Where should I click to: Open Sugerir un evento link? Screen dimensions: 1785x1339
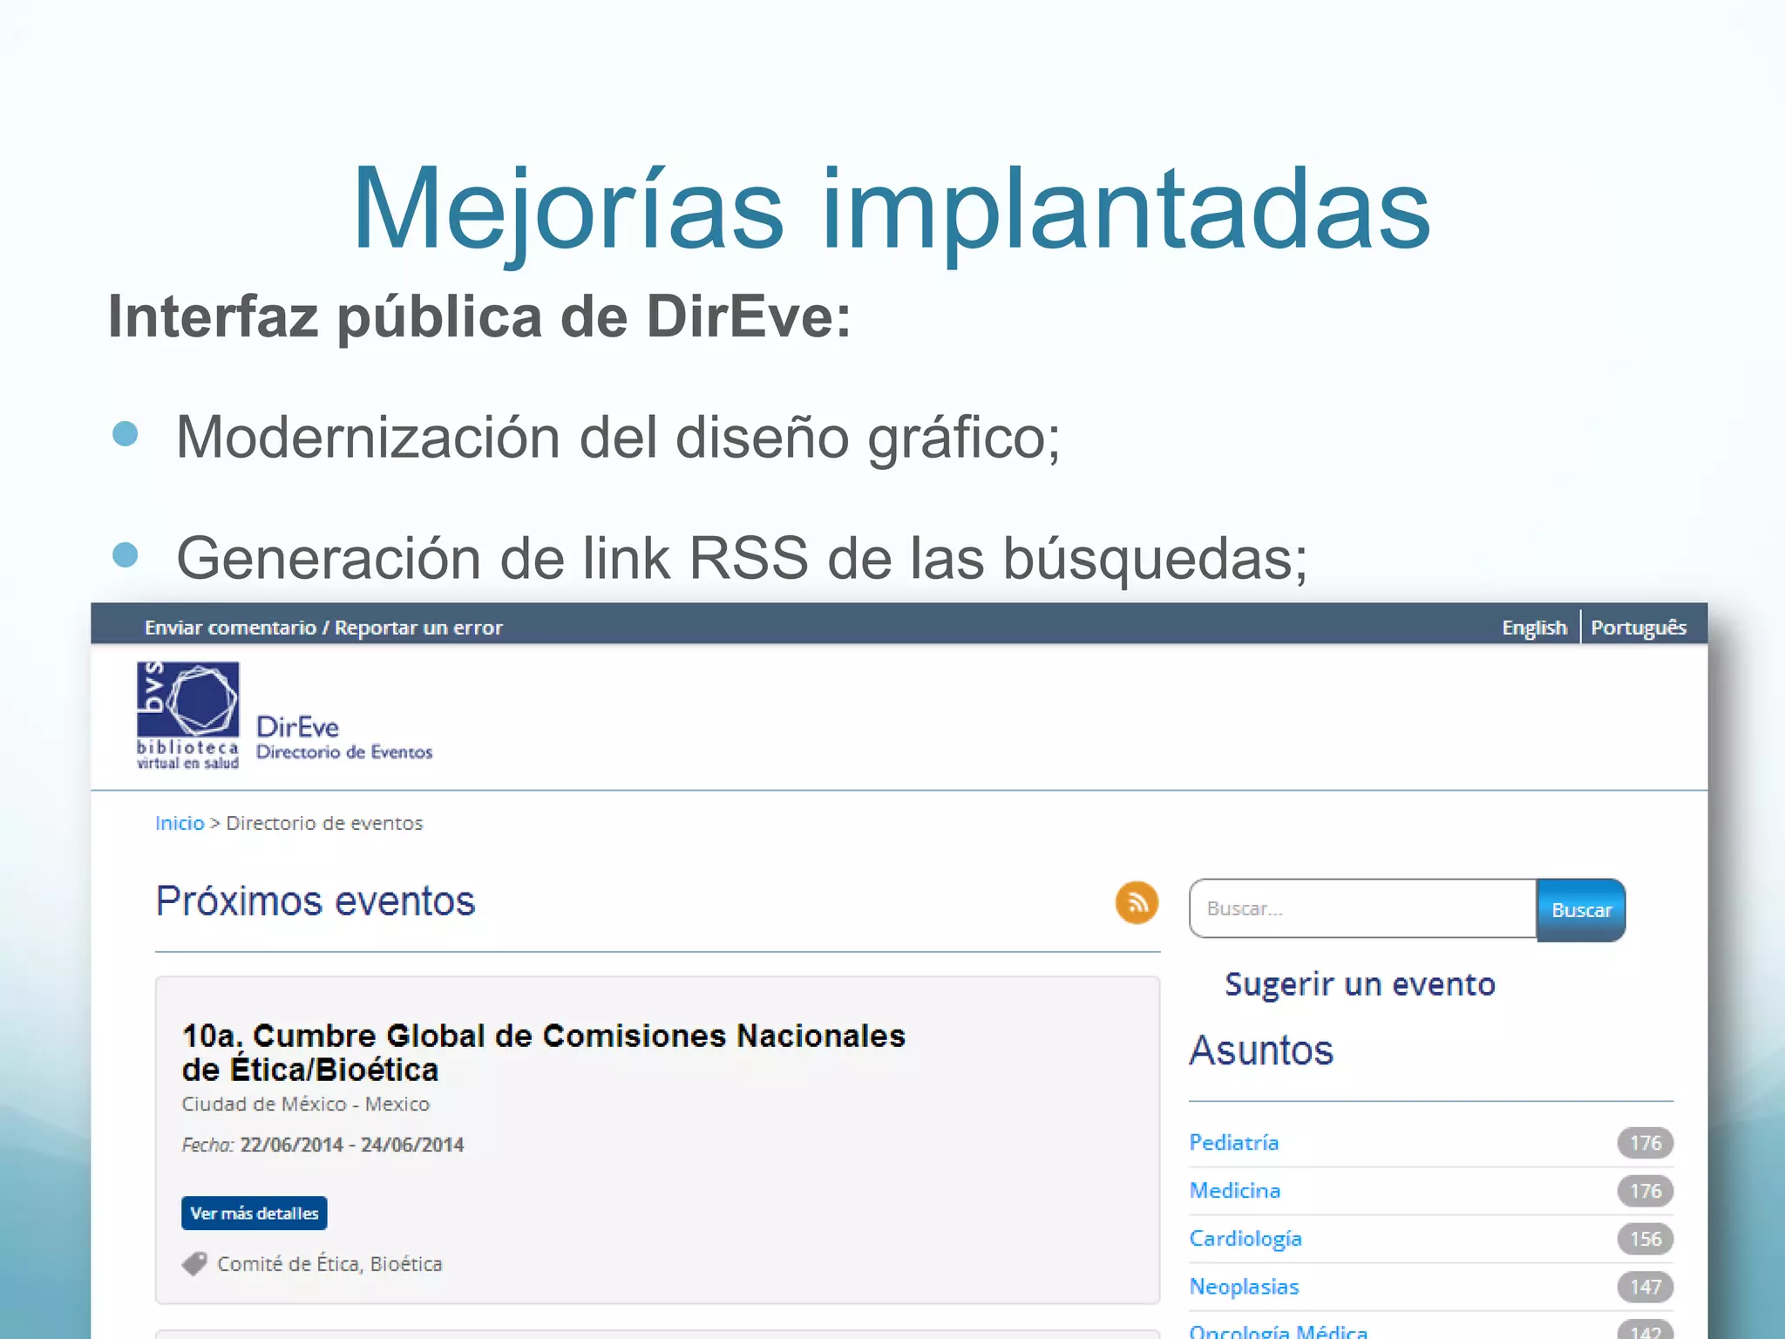(1360, 984)
